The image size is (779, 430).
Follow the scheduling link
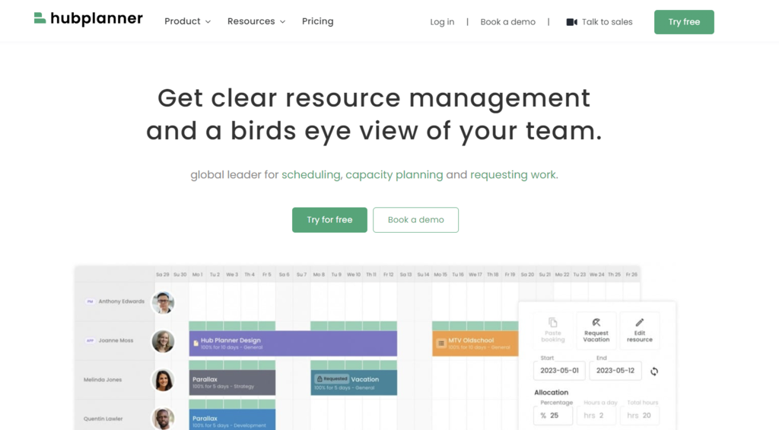tap(311, 175)
